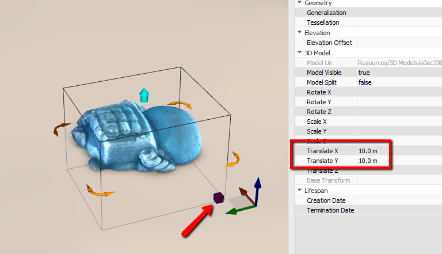Click the purple cube scale handle
442x254 pixels.
(219, 198)
